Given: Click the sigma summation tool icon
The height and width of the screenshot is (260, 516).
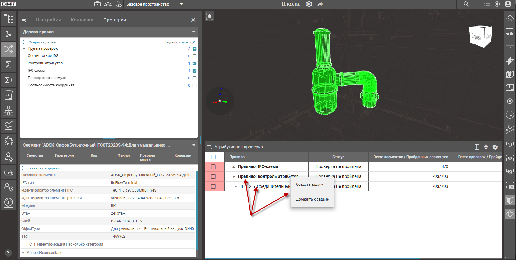Looking at the screenshot, I should (9, 64).
